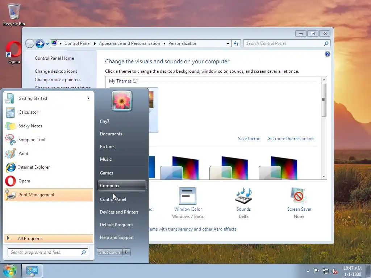This screenshot has width=371, height=278.
Task: Click the Start menu search magnifier icon
Action: (x=84, y=252)
